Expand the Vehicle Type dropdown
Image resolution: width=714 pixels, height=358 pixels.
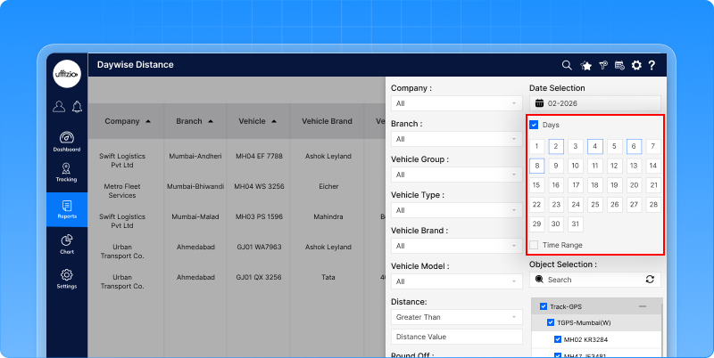tap(456, 210)
